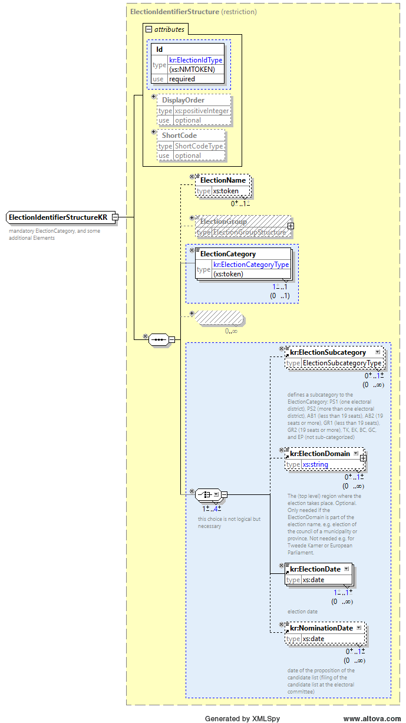Select the kr:ElectionDomain element name
The height and width of the screenshot is (723, 406).
click(x=321, y=454)
